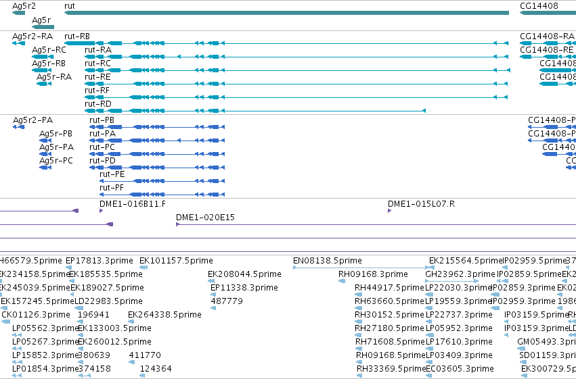Click the rut-PC protein label
The height and width of the screenshot is (379, 576).
(102, 147)
